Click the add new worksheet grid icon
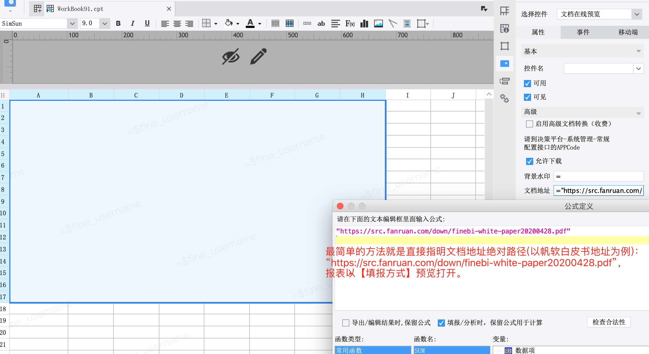Image resolution: width=649 pixels, height=354 pixels. [x=38, y=9]
